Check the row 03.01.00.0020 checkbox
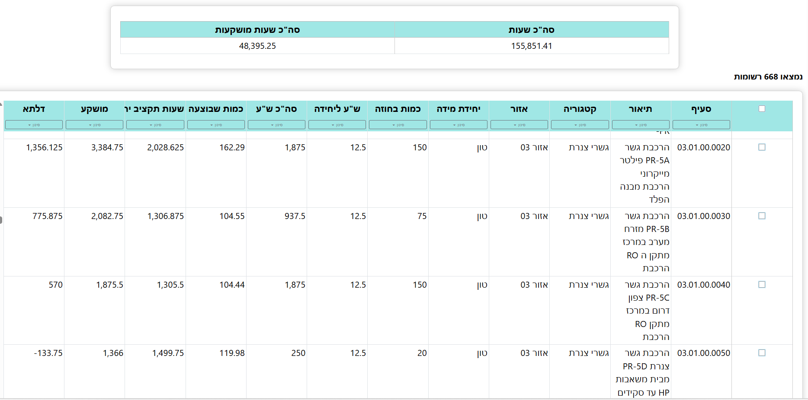808x400 pixels. 762,147
